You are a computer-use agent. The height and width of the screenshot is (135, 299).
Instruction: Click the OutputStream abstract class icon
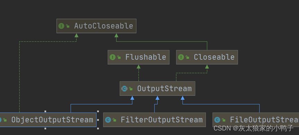[124, 88]
